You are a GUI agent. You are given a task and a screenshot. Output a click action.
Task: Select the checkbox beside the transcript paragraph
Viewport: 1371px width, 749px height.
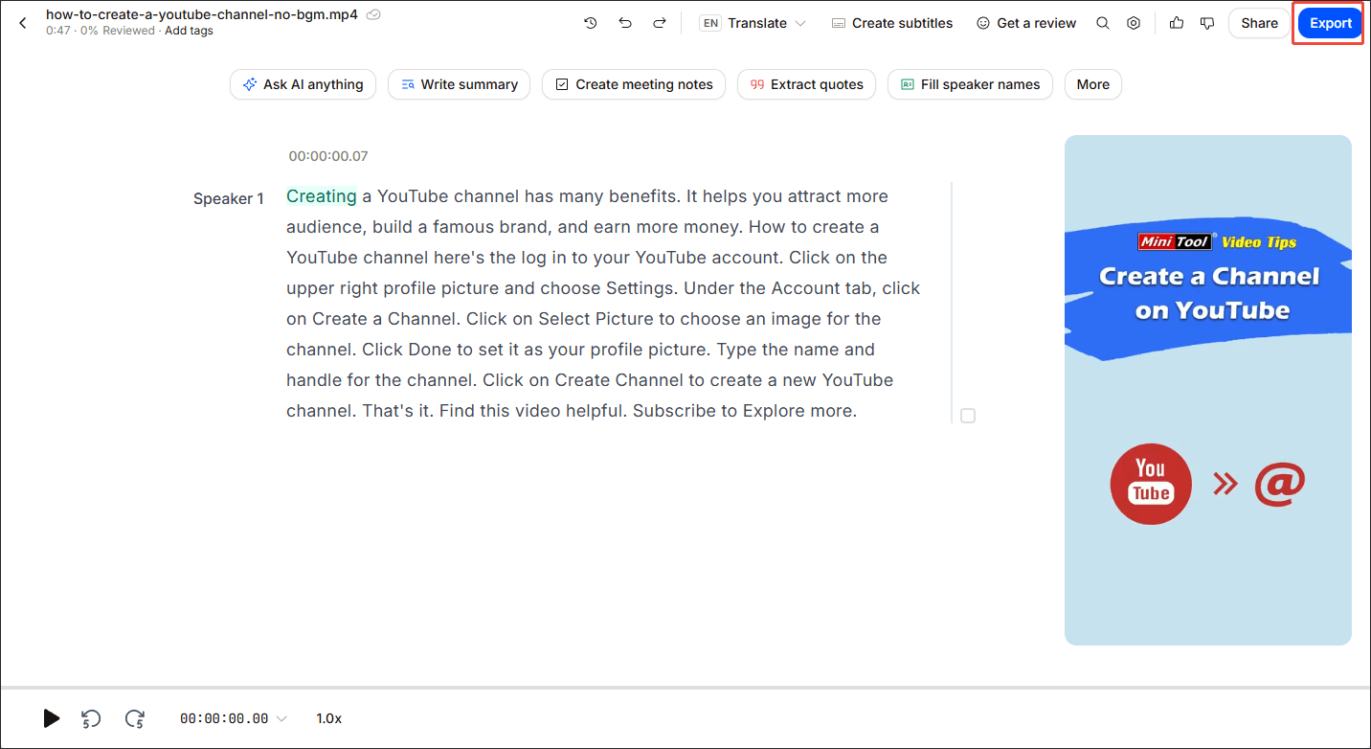tap(967, 416)
